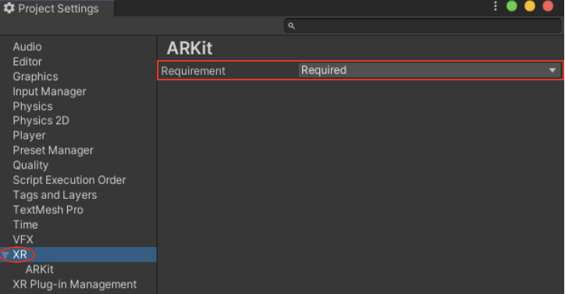Open Input Manager settings
The width and height of the screenshot is (565, 294).
[x=49, y=91]
